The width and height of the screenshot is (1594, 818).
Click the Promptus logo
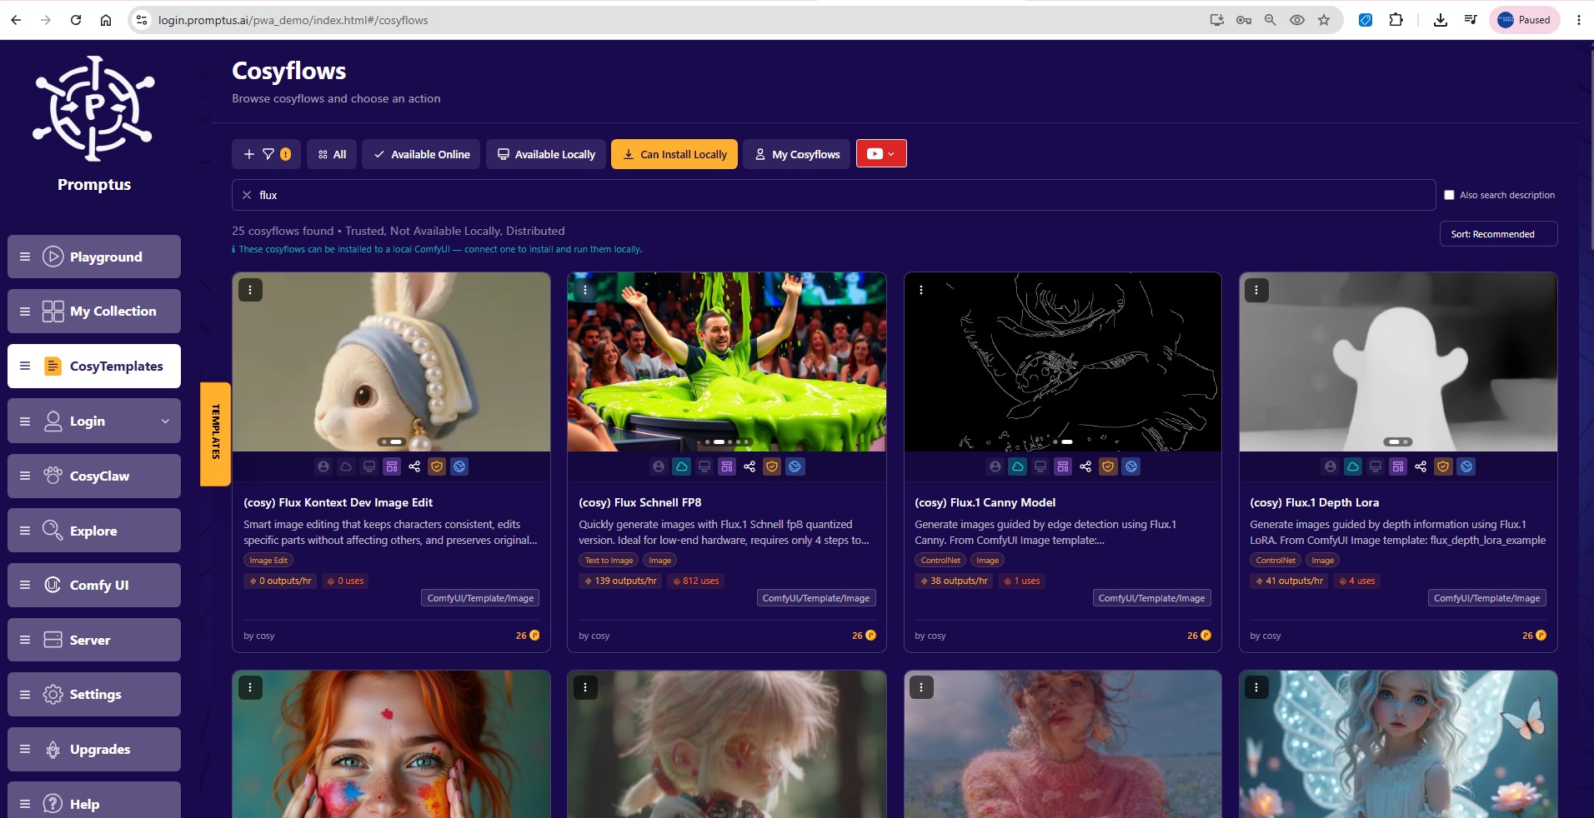[x=94, y=108]
